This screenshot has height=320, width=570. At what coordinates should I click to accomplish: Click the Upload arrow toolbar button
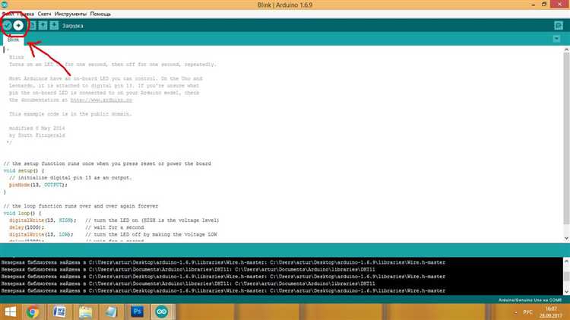[x=18, y=25]
